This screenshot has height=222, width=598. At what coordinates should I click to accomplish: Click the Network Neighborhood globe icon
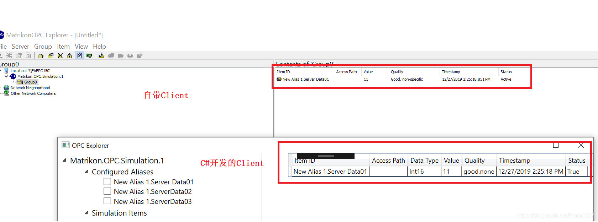(6, 88)
